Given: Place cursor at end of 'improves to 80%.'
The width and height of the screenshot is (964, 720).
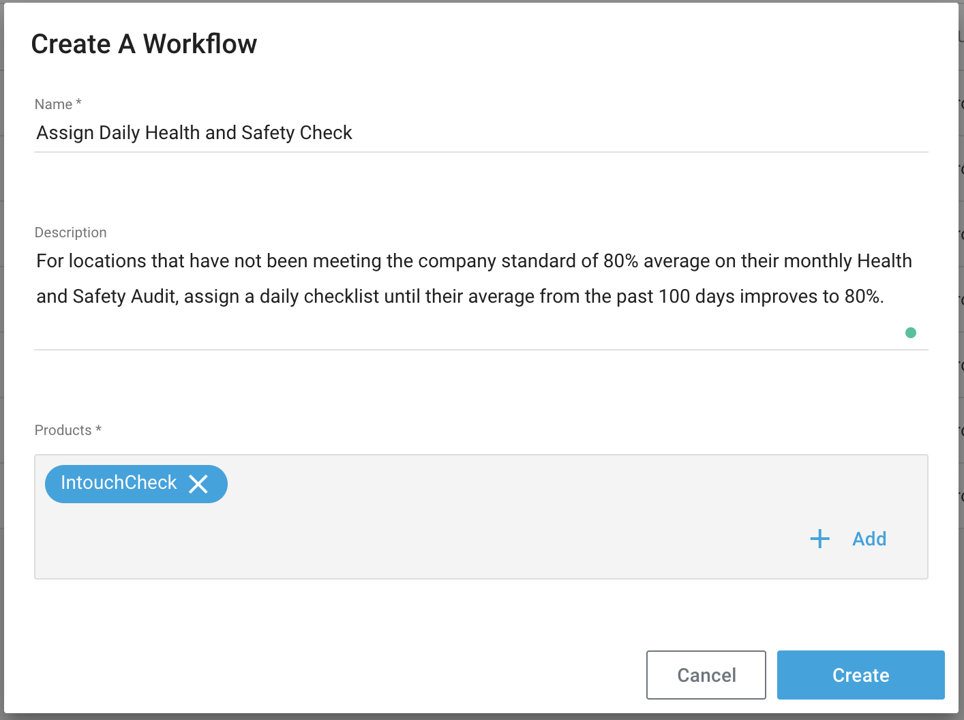Looking at the screenshot, I should click(885, 297).
